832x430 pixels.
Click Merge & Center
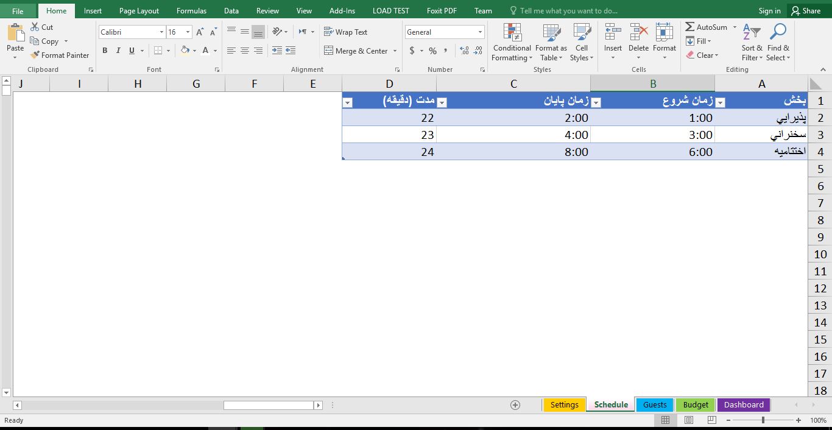pos(356,51)
